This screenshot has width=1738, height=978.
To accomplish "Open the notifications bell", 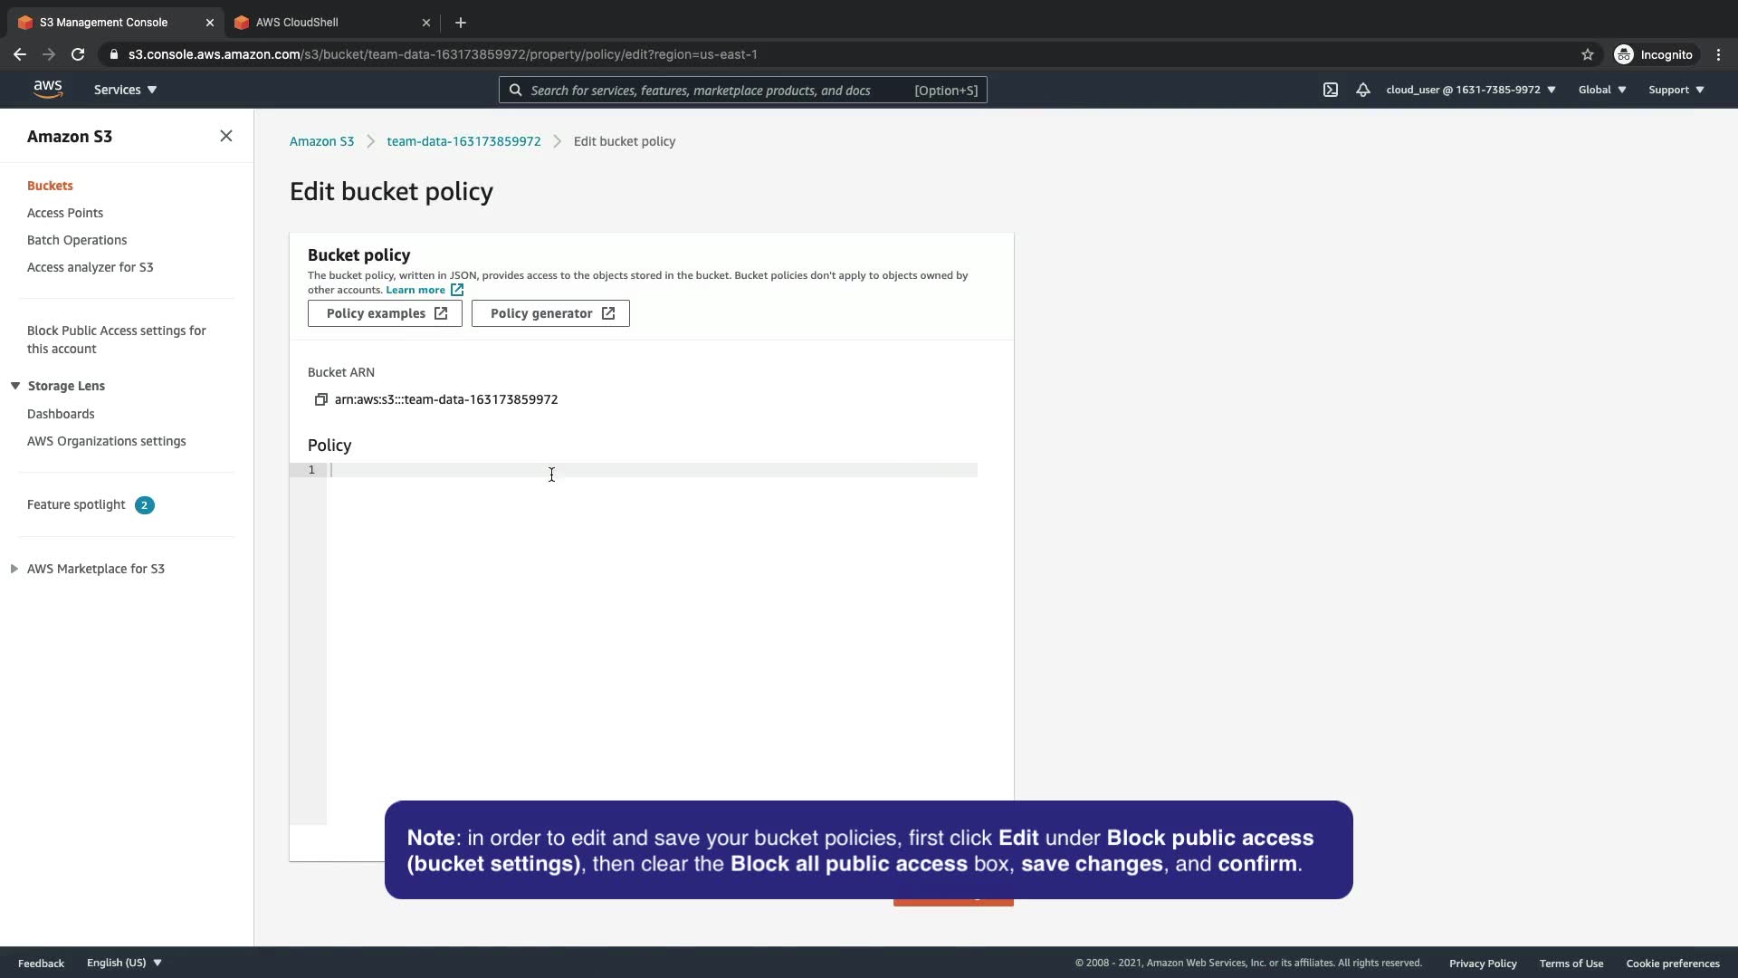I will pyautogui.click(x=1362, y=90).
